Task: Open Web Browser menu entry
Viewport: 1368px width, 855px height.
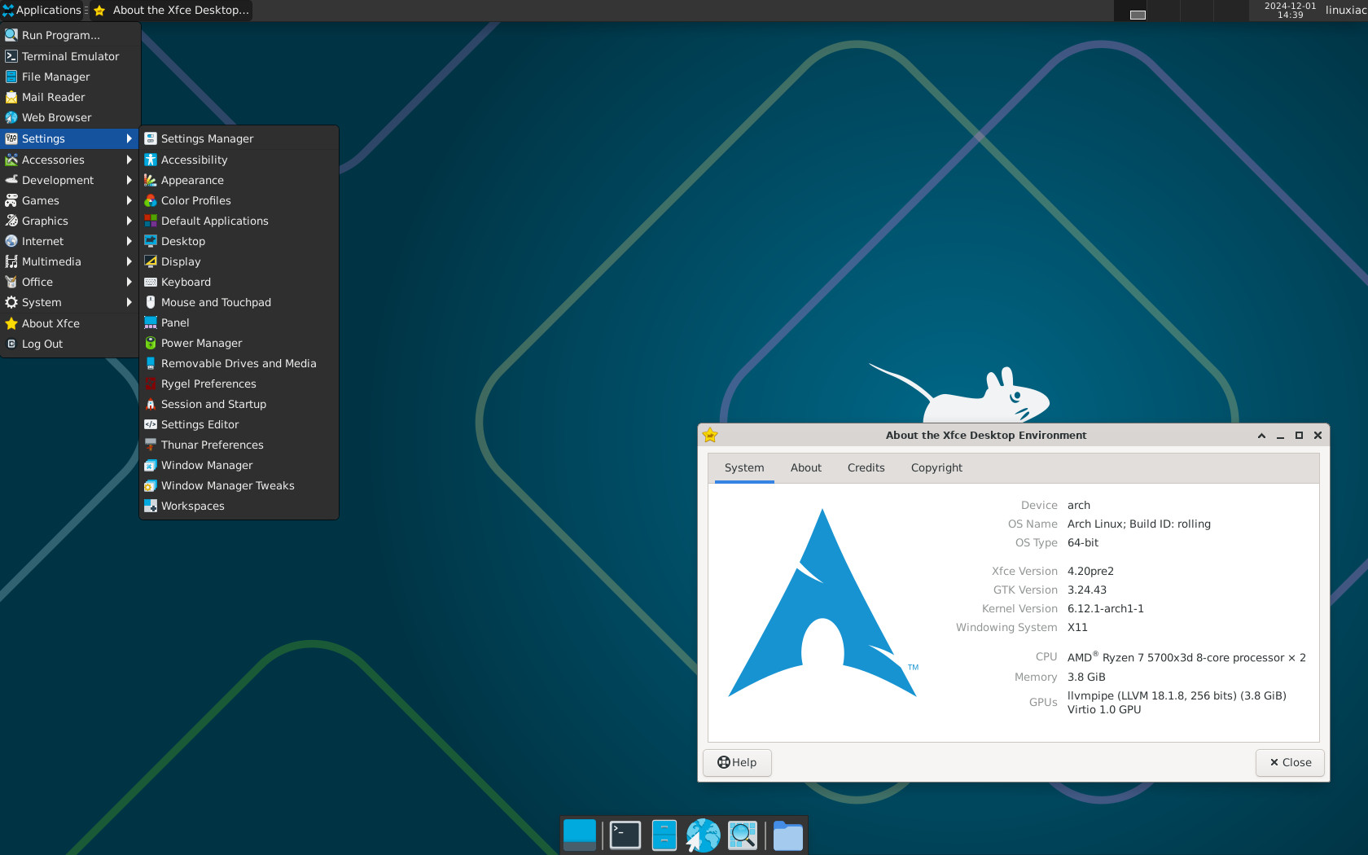Action: pyautogui.click(x=70, y=117)
